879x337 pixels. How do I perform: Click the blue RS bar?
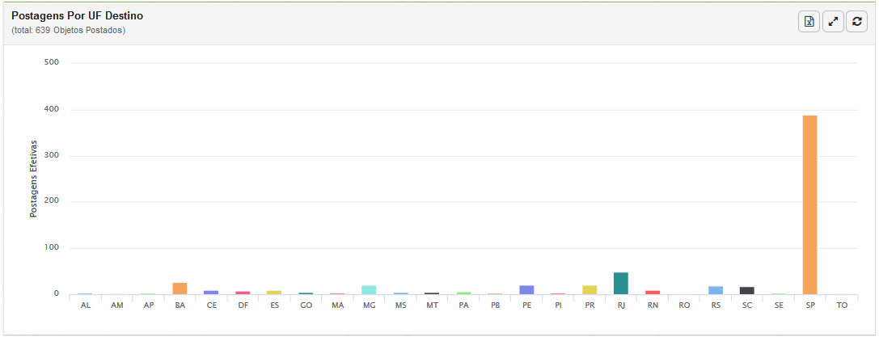716,291
